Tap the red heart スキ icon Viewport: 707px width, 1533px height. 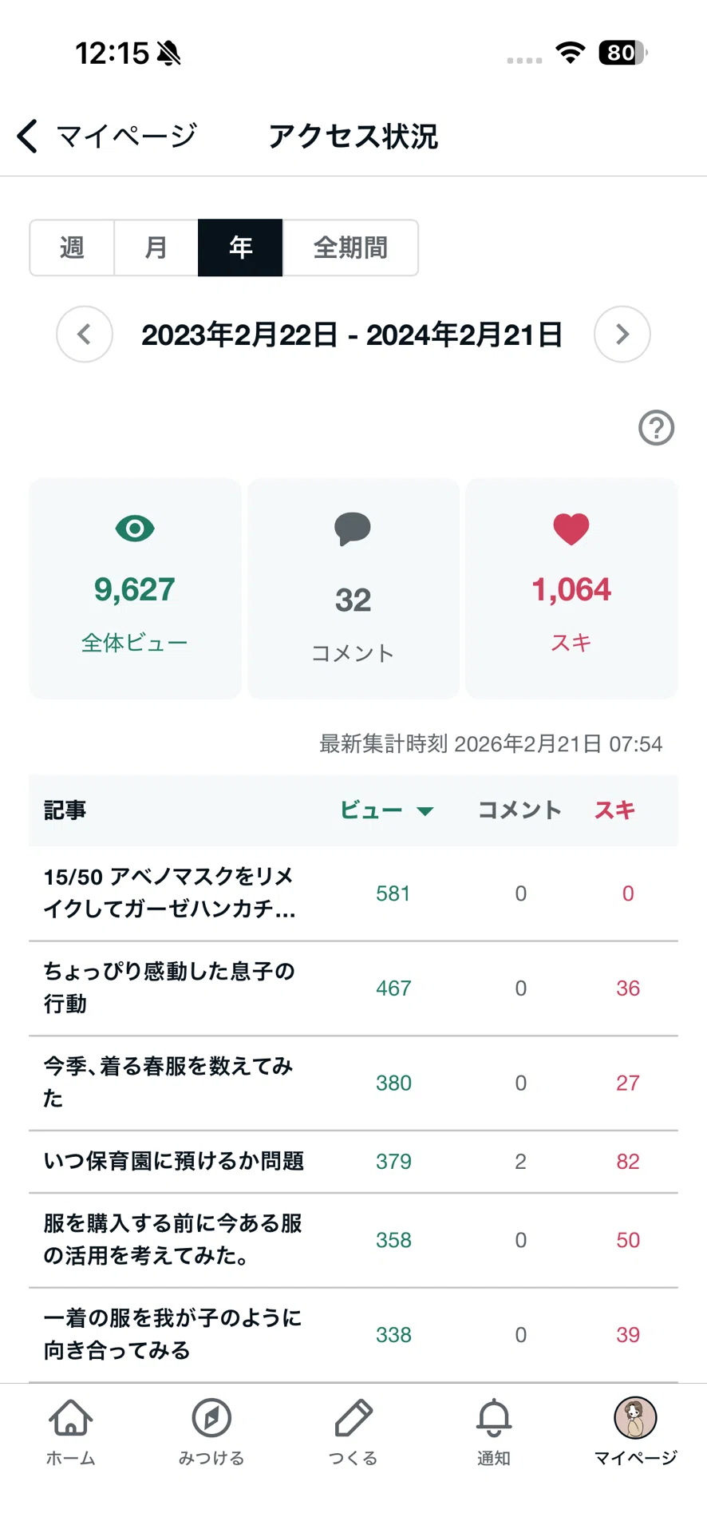[571, 529]
